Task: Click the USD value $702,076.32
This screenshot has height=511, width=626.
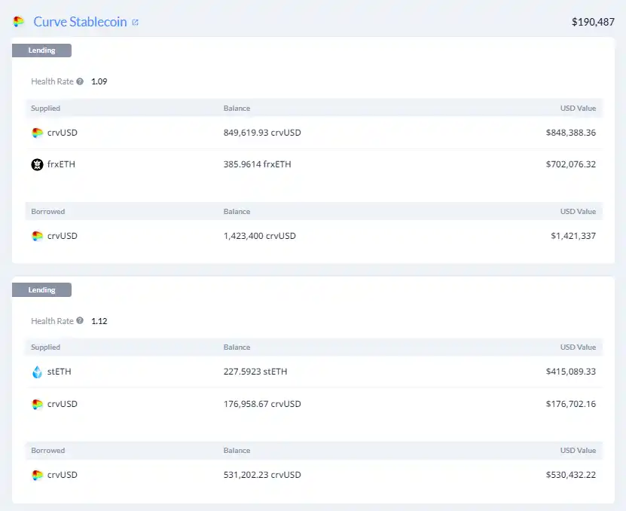Action: tap(570, 164)
